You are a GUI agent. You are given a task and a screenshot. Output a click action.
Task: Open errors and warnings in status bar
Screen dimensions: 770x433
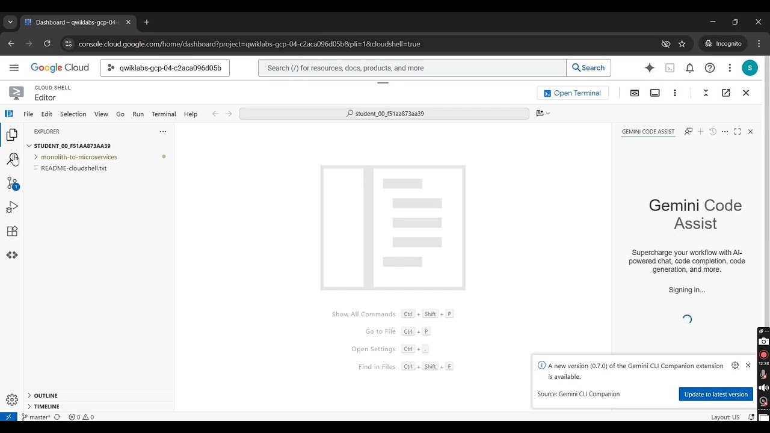[x=81, y=417]
